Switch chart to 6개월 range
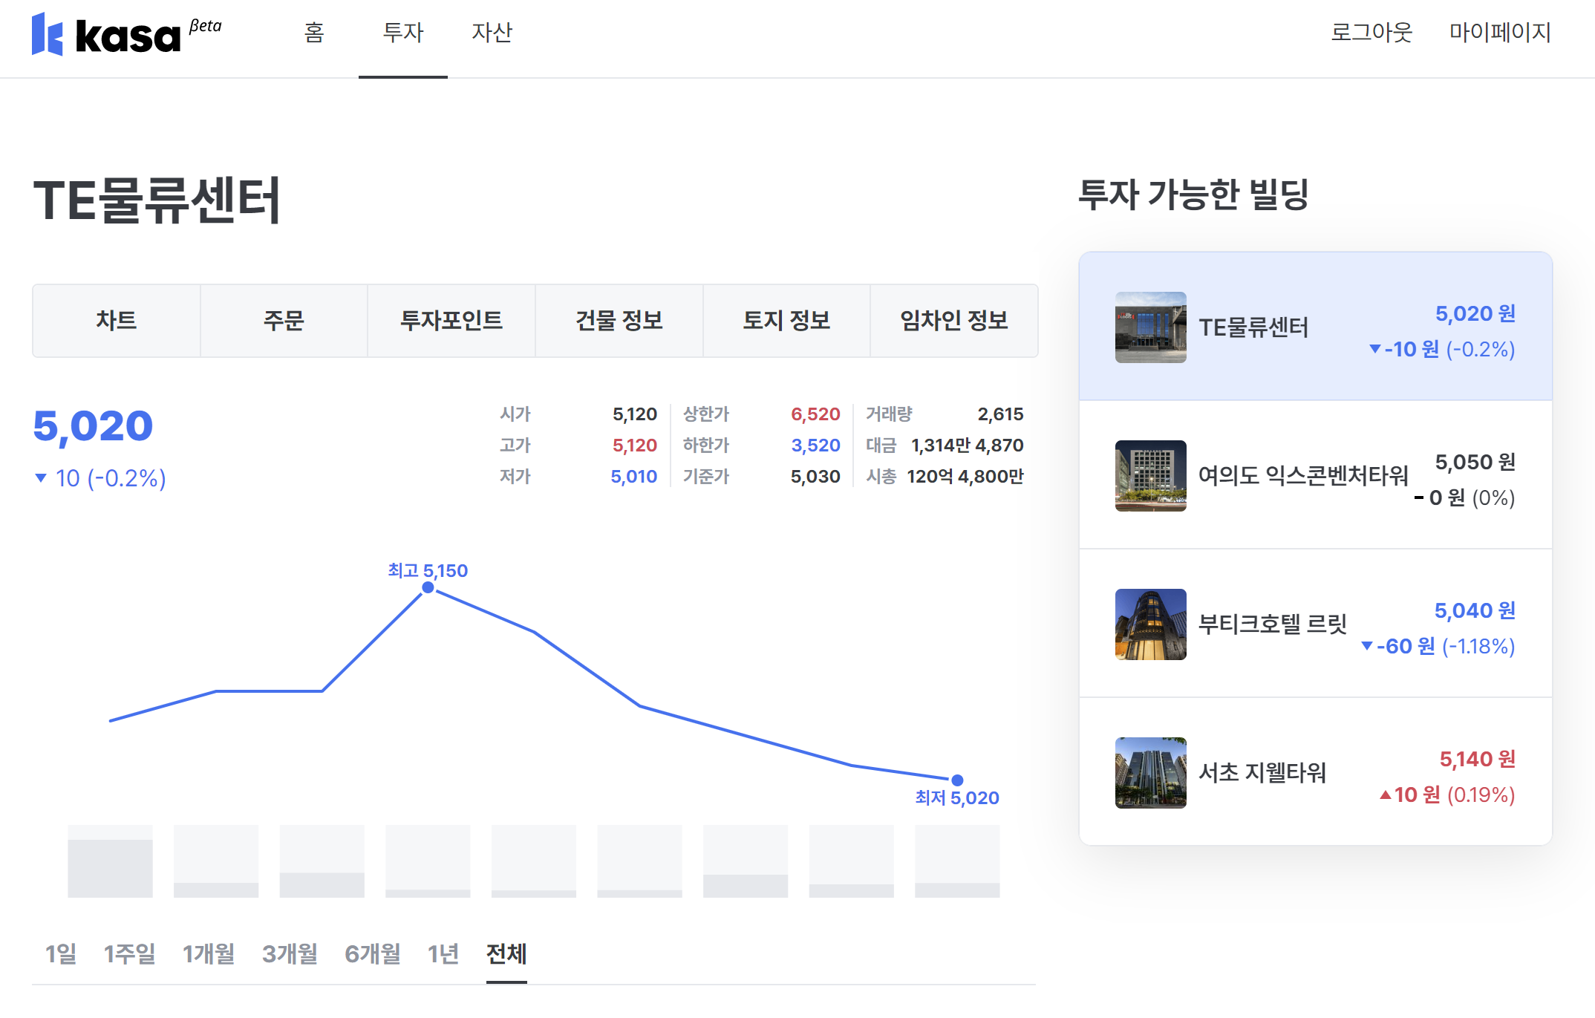 (x=373, y=953)
